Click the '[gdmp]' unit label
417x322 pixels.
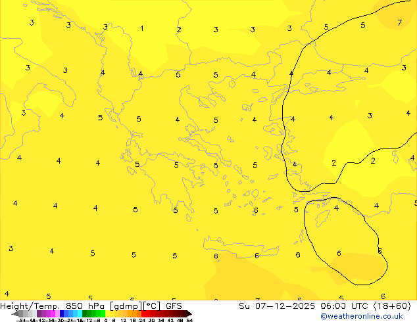tap(126, 306)
